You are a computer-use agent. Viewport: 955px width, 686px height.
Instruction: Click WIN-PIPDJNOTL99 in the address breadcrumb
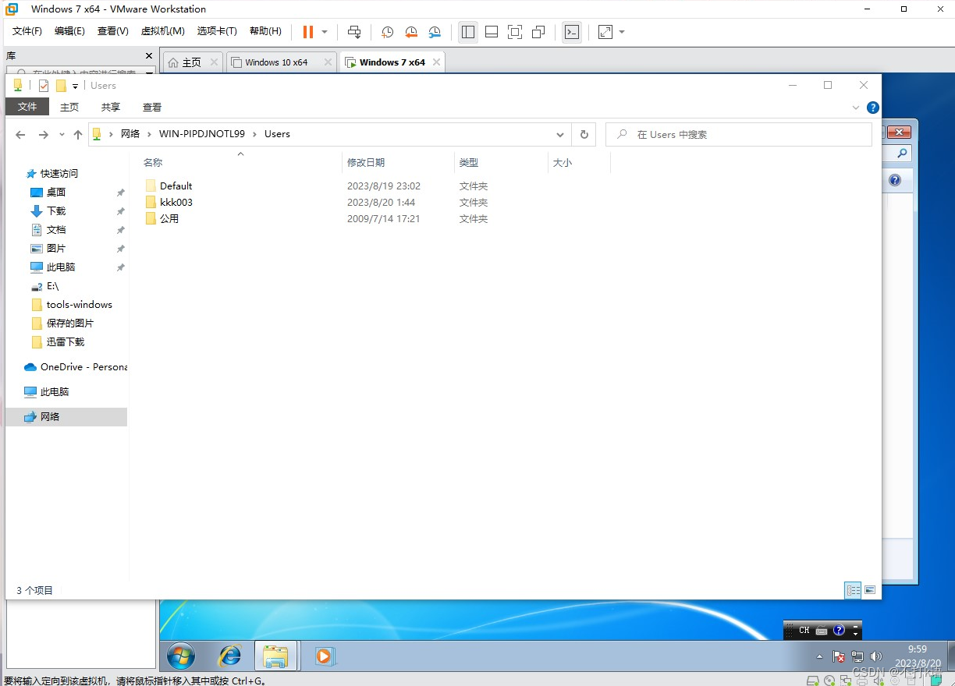point(202,134)
